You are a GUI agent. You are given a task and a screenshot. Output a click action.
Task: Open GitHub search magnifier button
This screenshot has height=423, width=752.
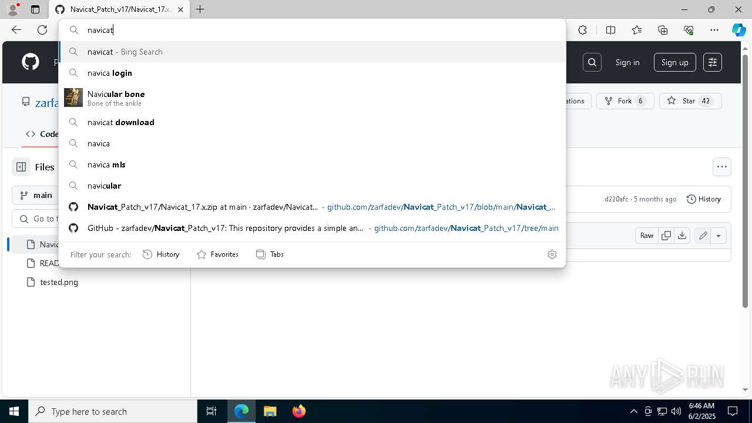[x=592, y=62]
